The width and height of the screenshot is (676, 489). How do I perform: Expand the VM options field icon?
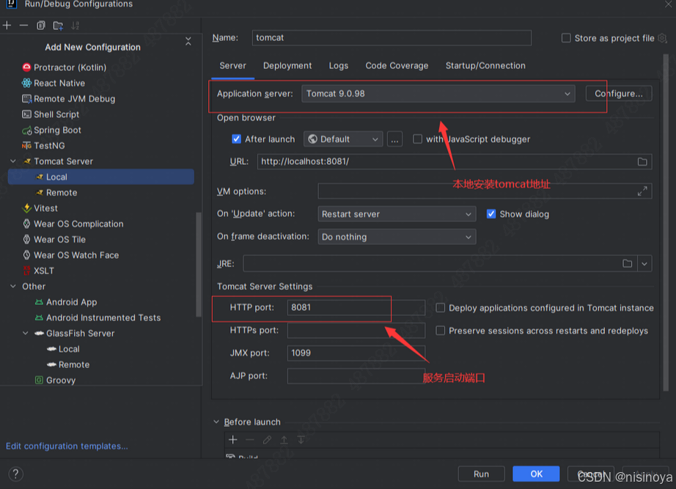[x=642, y=191]
